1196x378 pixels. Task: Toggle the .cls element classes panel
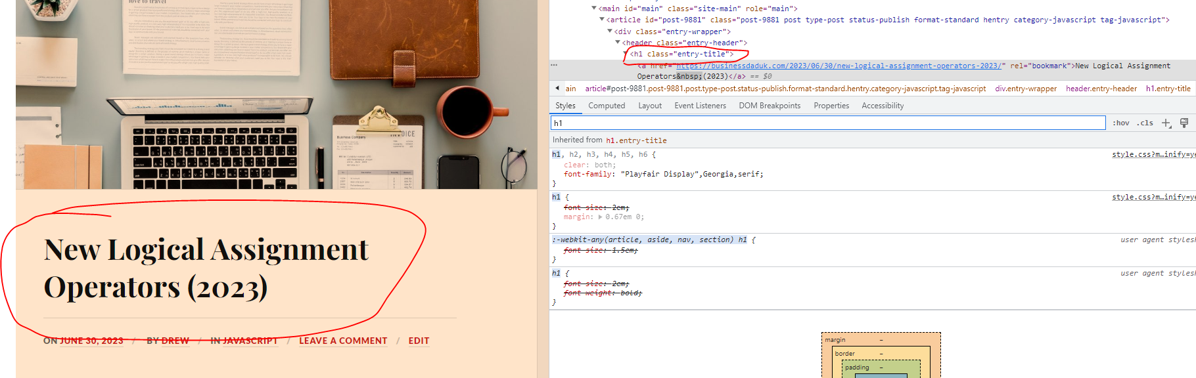pyautogui.click(x=1145, y=123)
